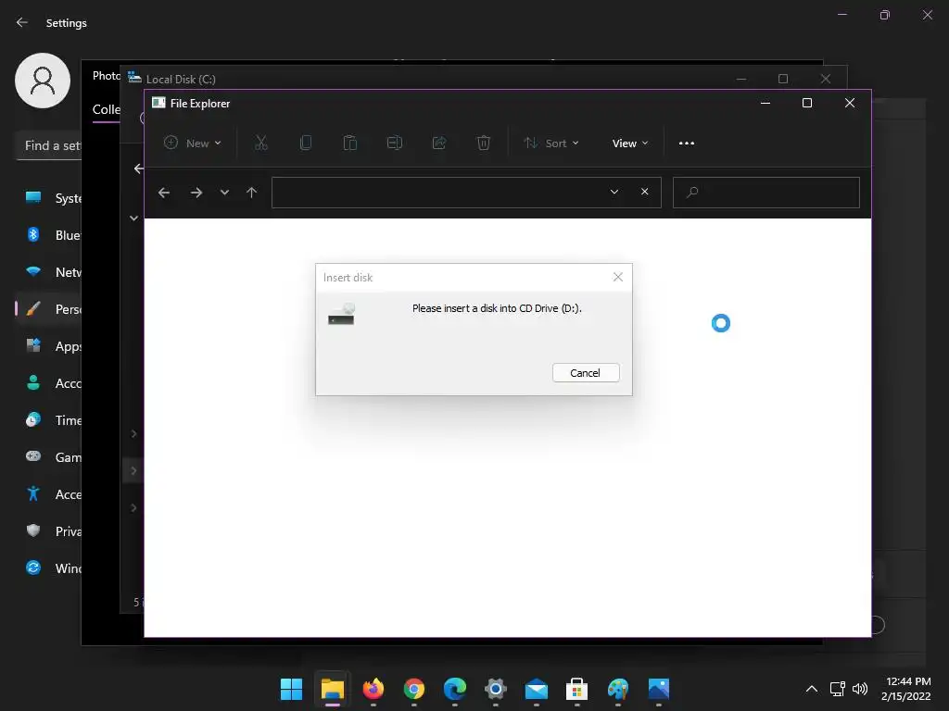949x711 pixels.
Task: Click the network icon in system tray
Action: click(x=837, y=689)
